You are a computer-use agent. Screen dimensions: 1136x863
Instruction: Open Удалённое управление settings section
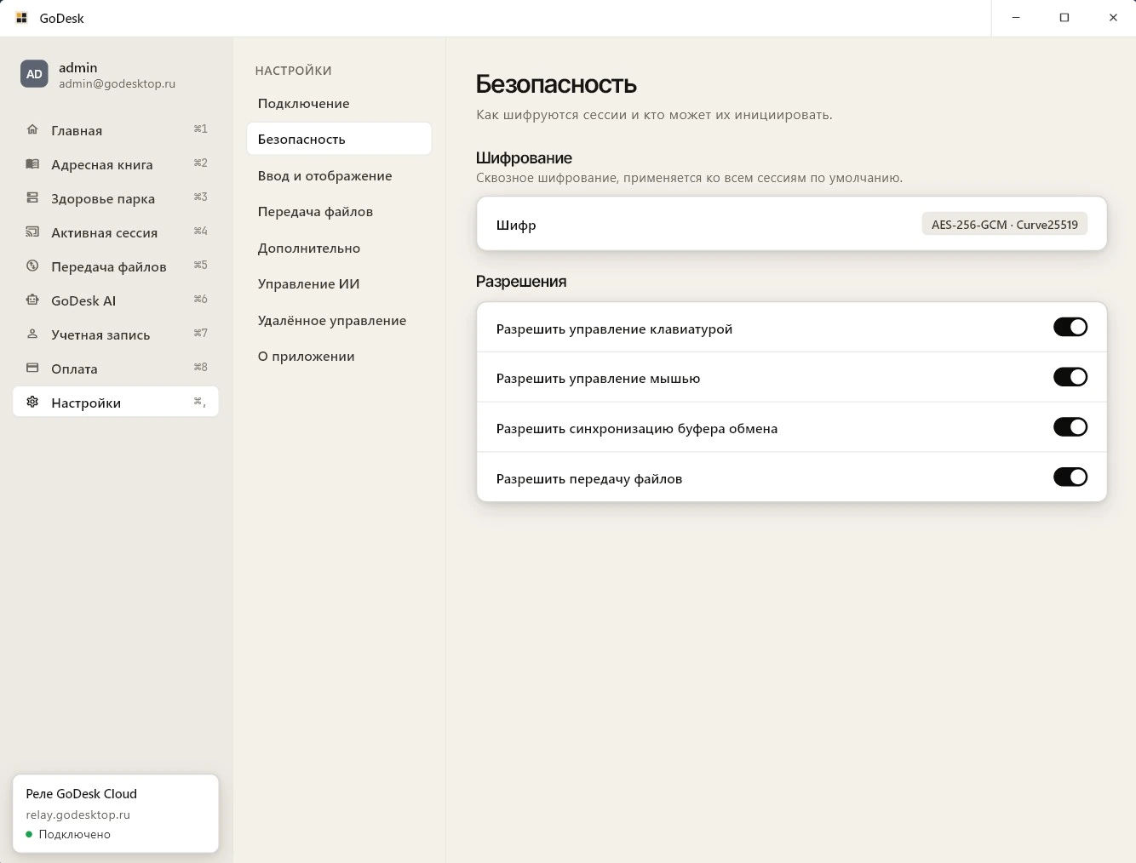(x=339, y=320)
